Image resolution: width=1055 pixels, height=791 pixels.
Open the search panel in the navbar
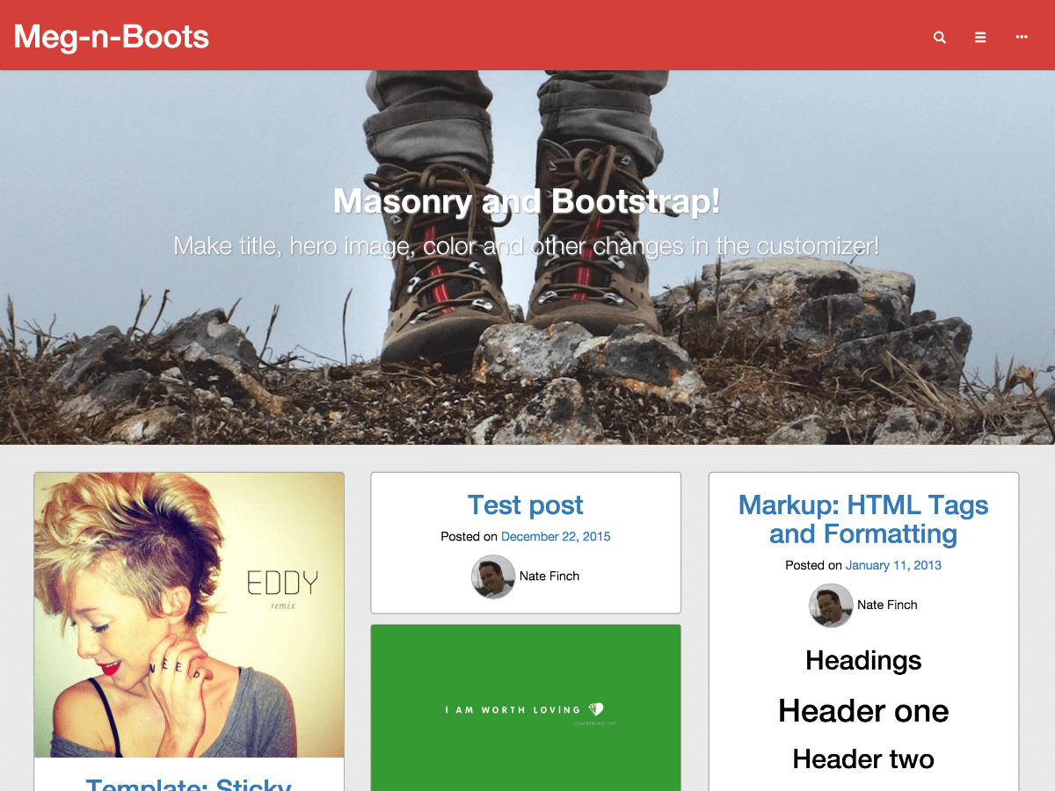pos(939,37)
